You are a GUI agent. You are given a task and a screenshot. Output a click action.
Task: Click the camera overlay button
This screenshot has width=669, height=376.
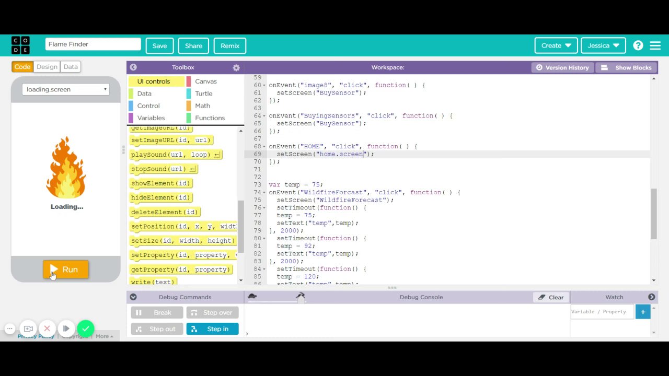(28, 328)
